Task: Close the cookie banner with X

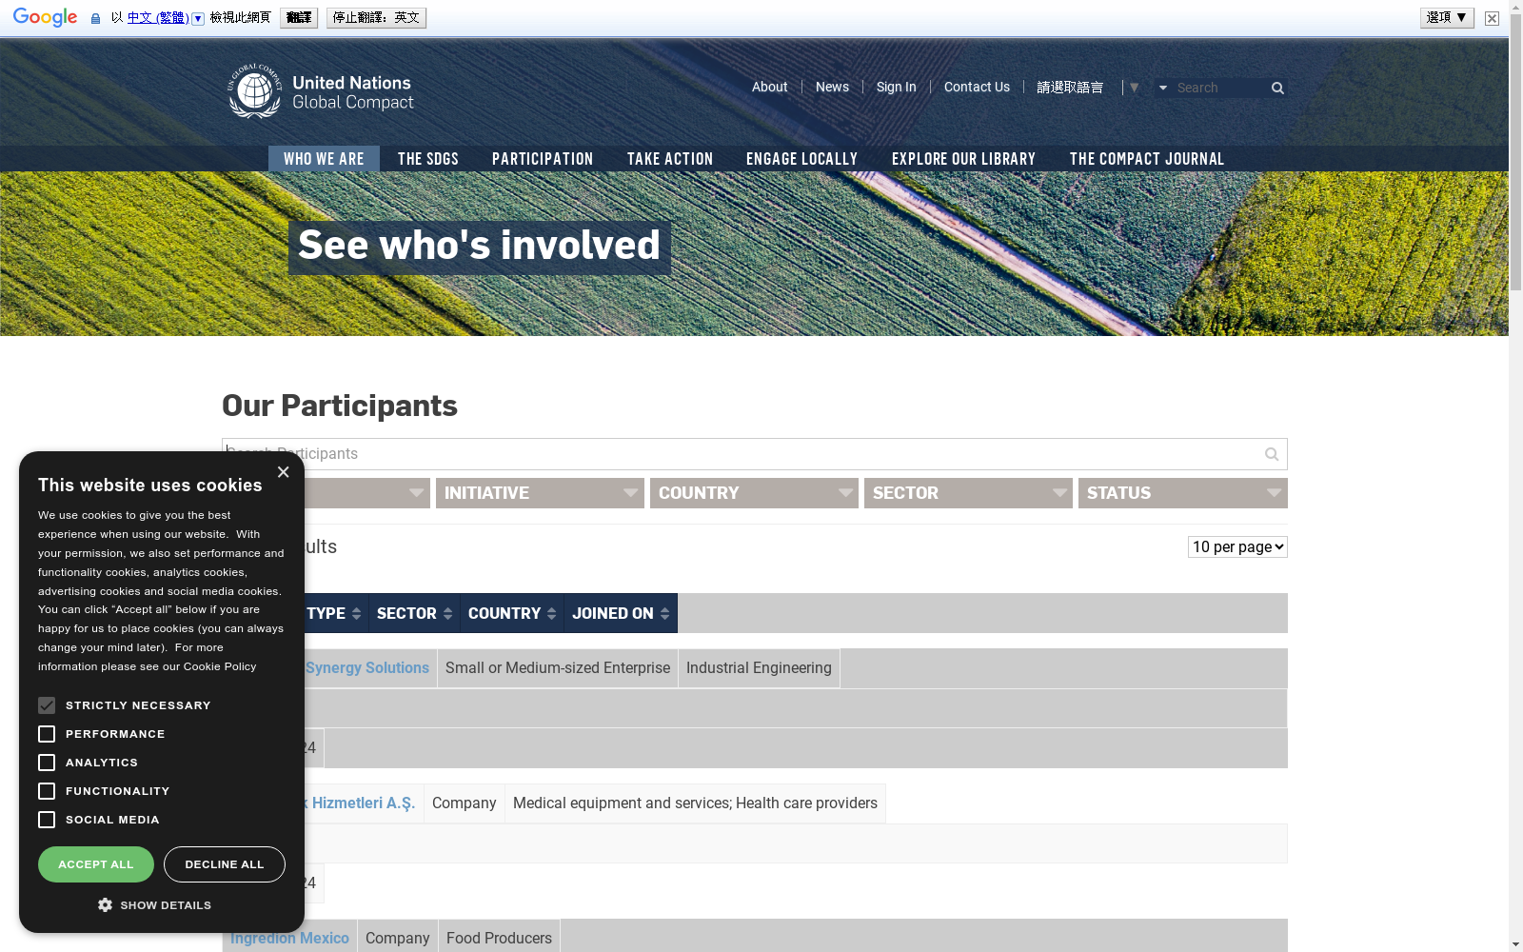Action: (x=283, y=472)
